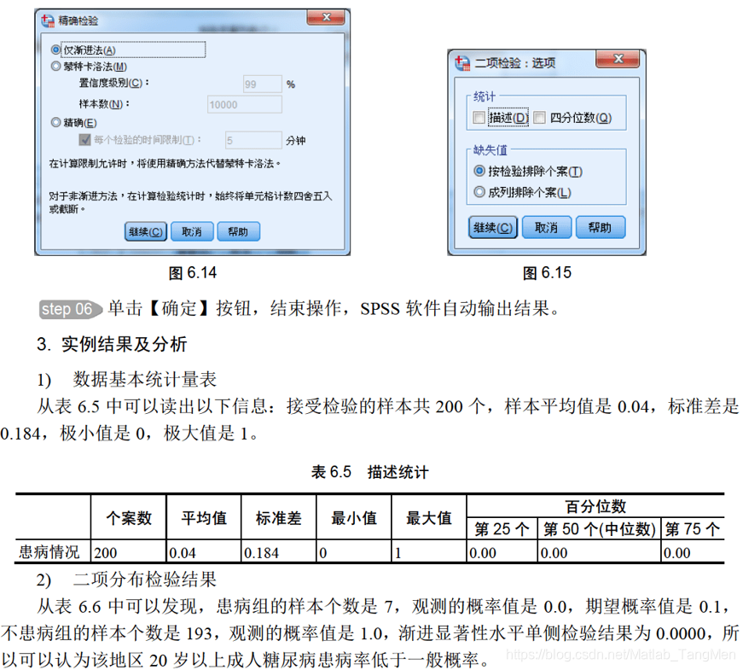The image size is (743, 670).
Task: Click 继续(C) in the 精确检验 dialog
Action: click(x=146, y=231)
